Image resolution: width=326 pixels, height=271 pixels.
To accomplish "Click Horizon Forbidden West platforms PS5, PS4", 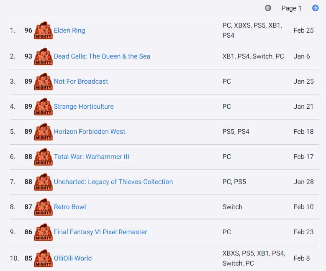I will coord(236,132).
